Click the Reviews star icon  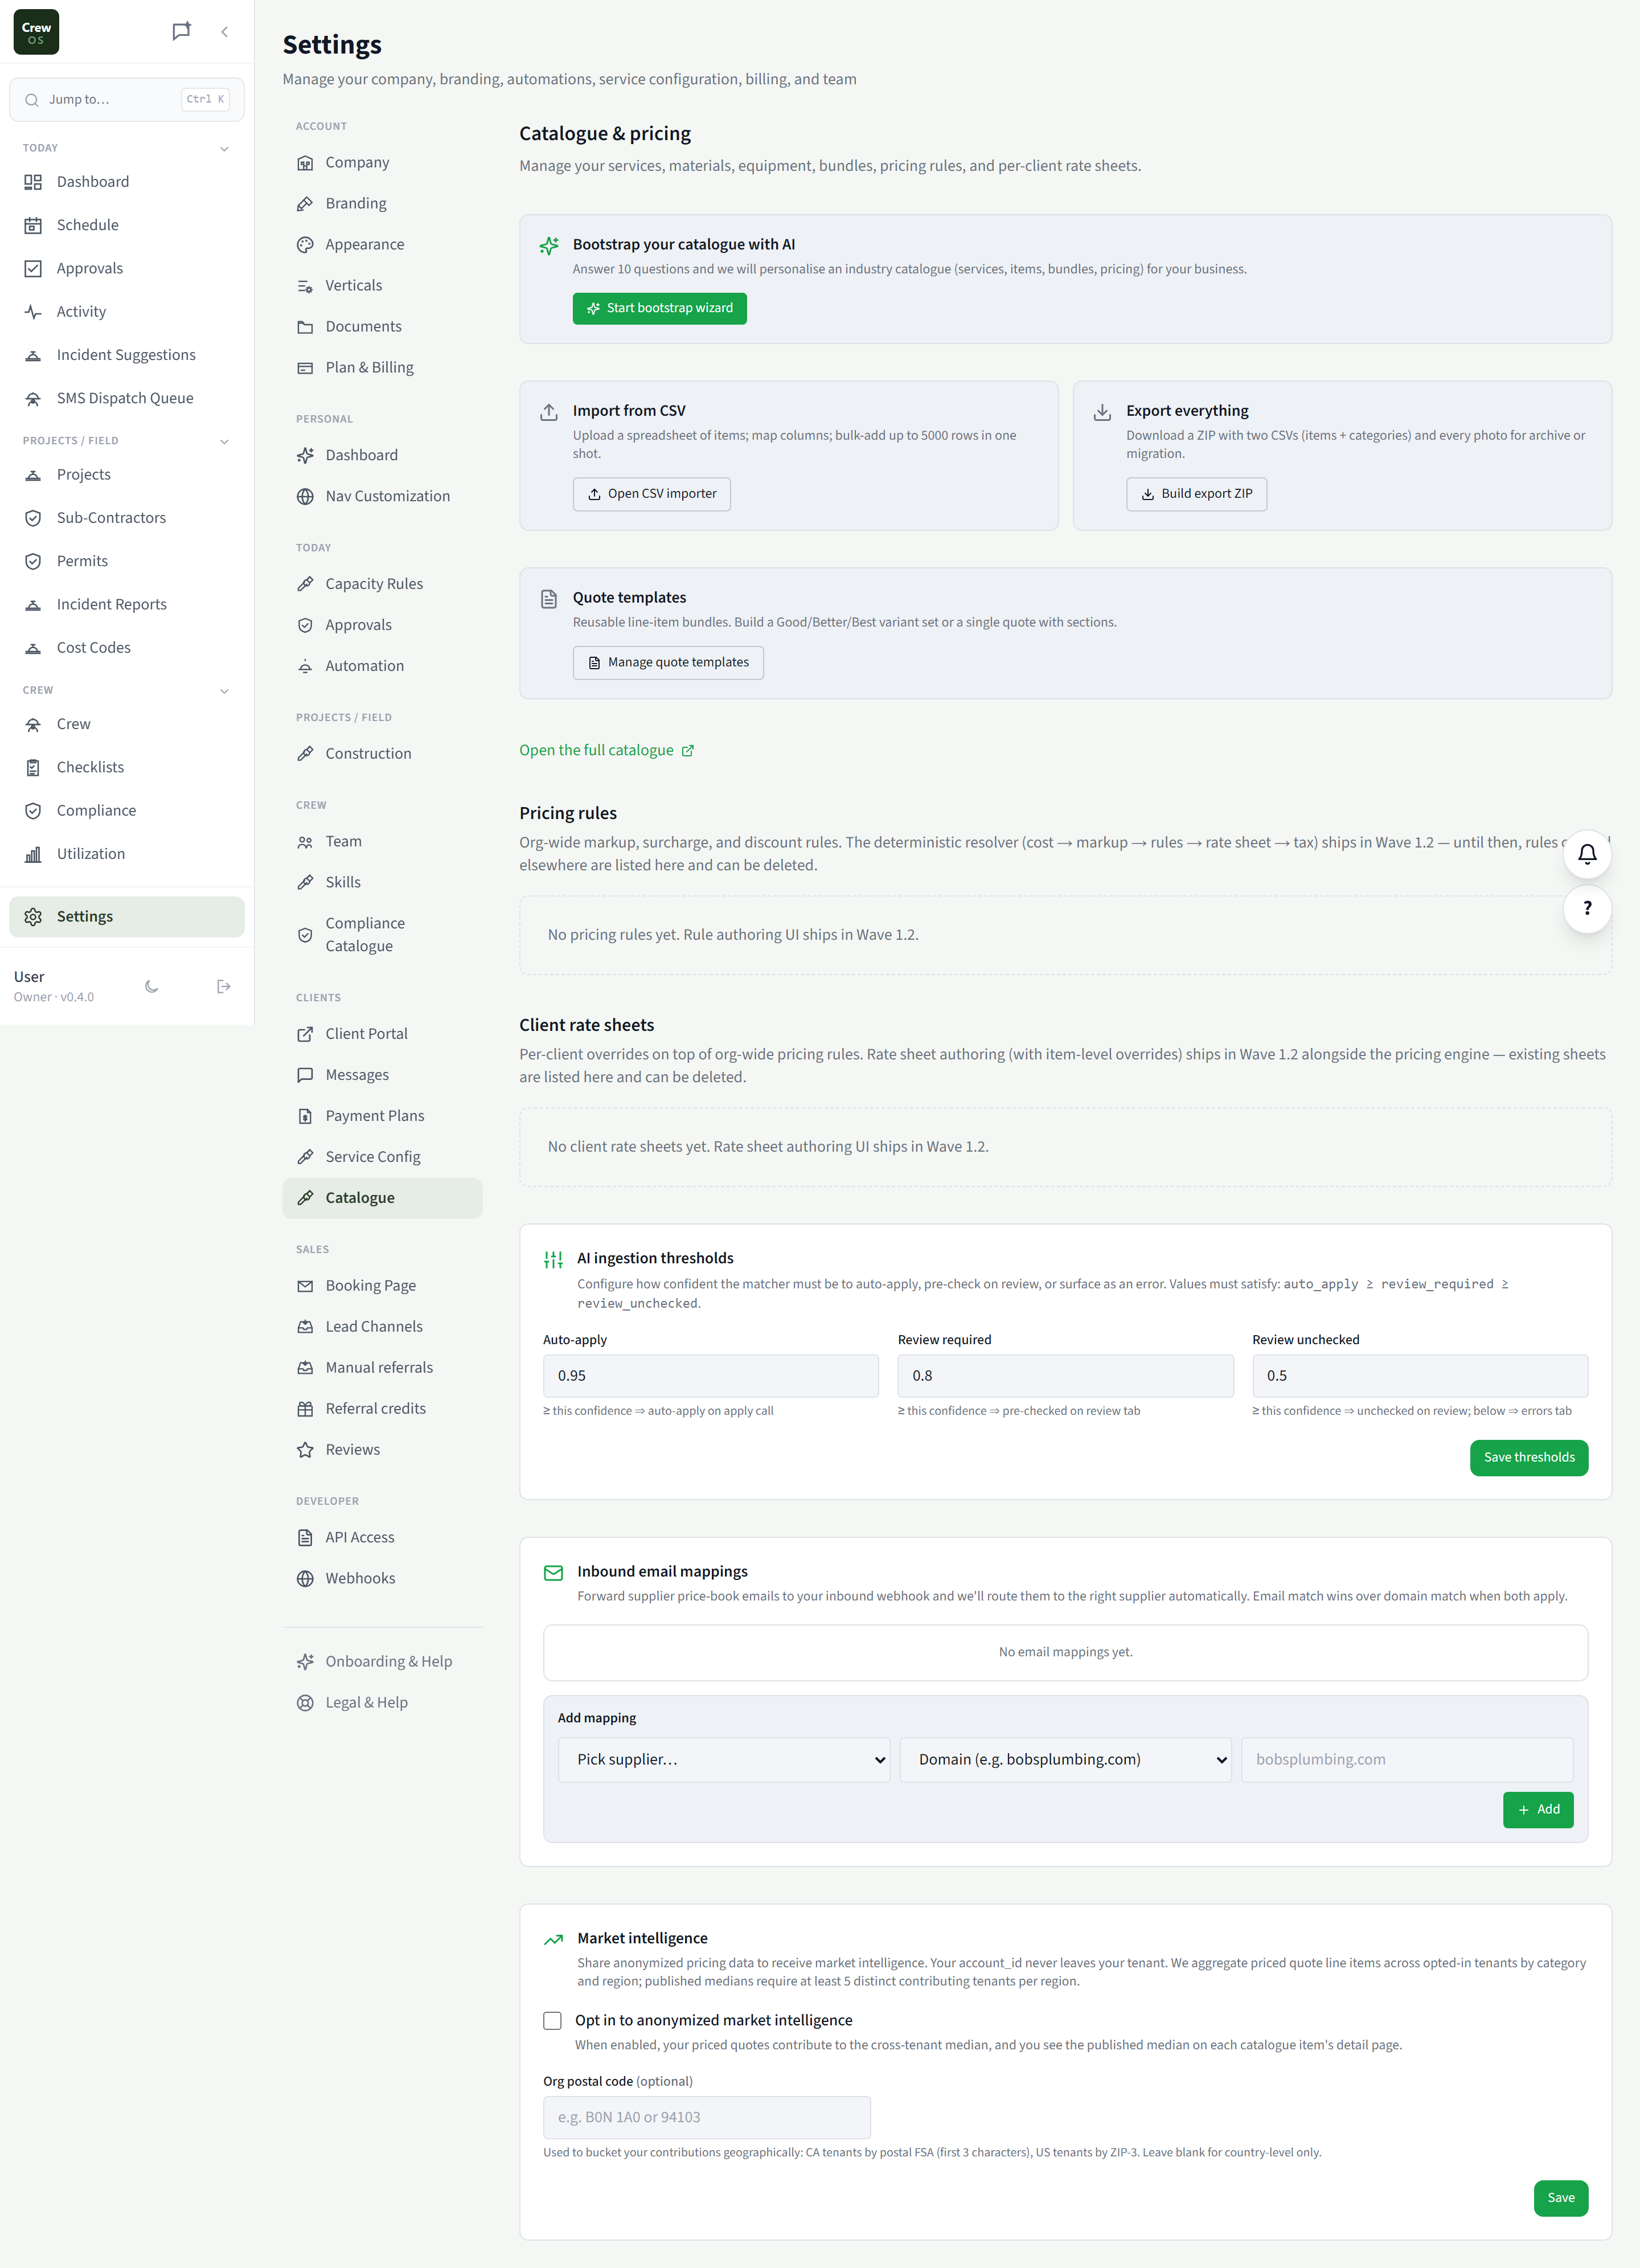pyautogui.click(x=305, y=1450)
